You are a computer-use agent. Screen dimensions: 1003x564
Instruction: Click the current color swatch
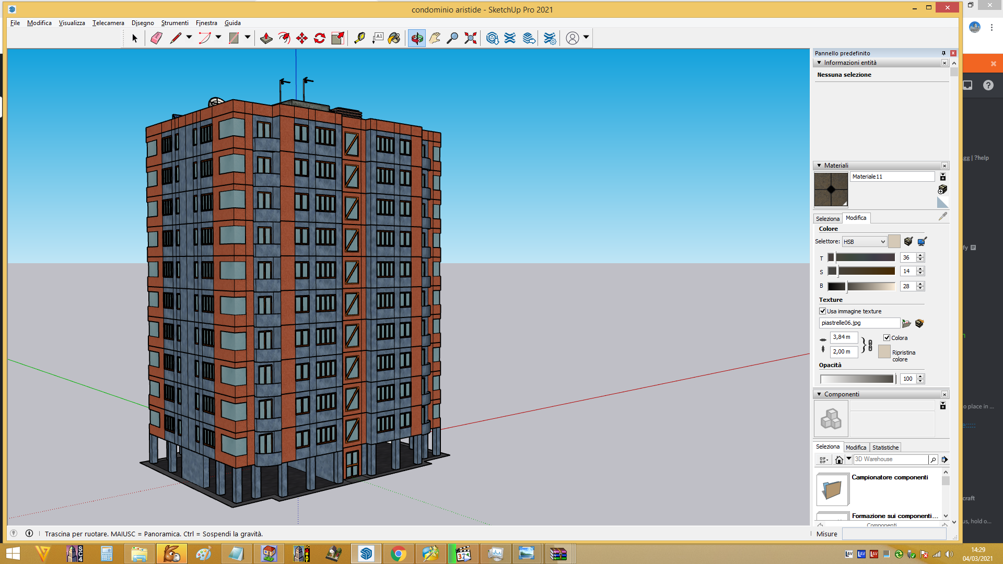pyautogui.click(x=894, y=241)
